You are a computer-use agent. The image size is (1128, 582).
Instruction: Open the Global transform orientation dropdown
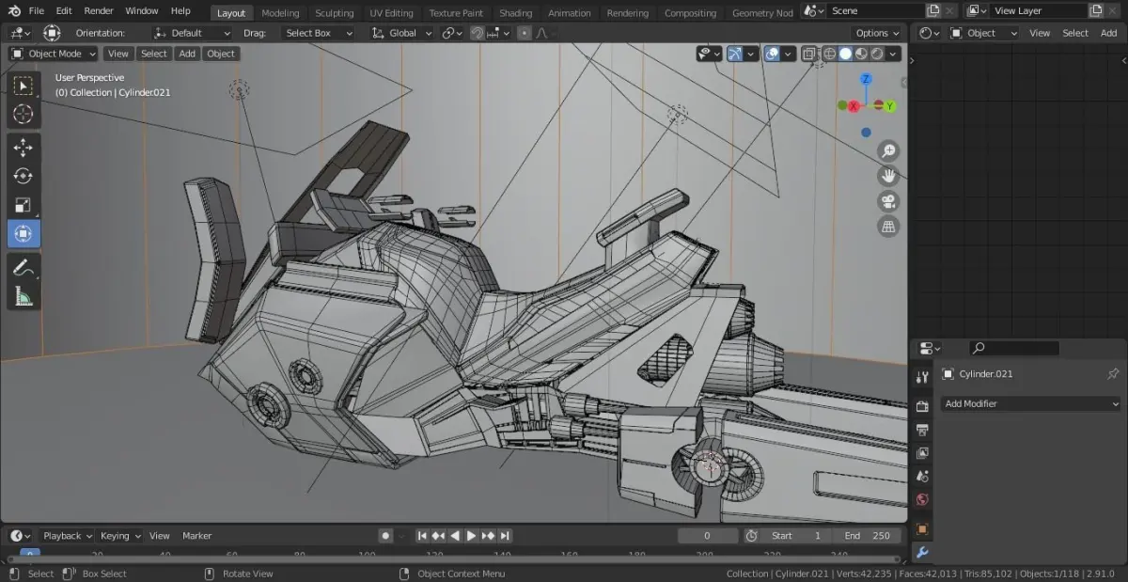402,33
